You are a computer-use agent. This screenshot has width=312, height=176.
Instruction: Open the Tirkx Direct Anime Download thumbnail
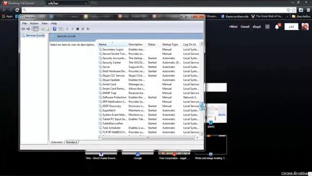pyautogui.click(x=101, y=155)
